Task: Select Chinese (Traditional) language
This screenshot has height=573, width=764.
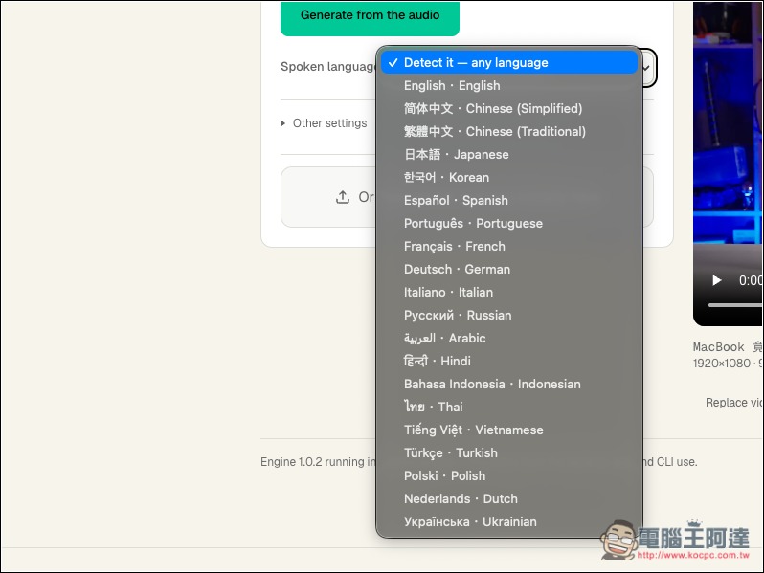Action: point(508,131)
